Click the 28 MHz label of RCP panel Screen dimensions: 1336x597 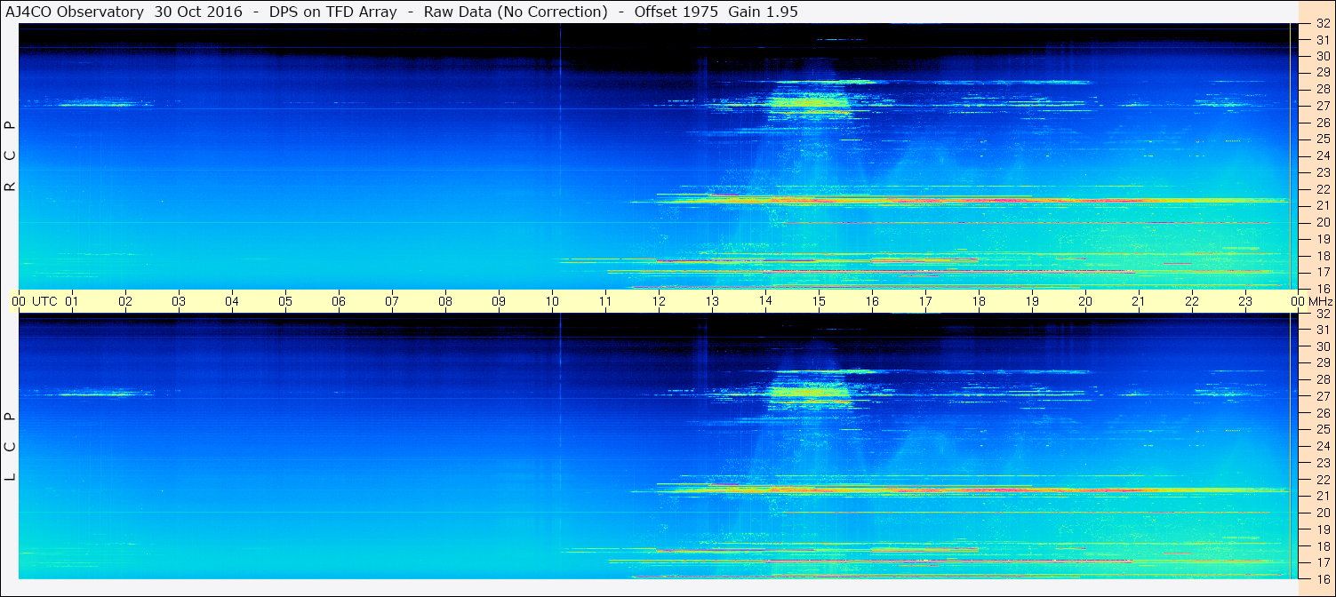1322,89
